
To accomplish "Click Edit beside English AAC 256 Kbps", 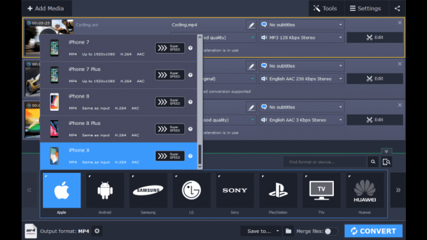I will 374,79.
